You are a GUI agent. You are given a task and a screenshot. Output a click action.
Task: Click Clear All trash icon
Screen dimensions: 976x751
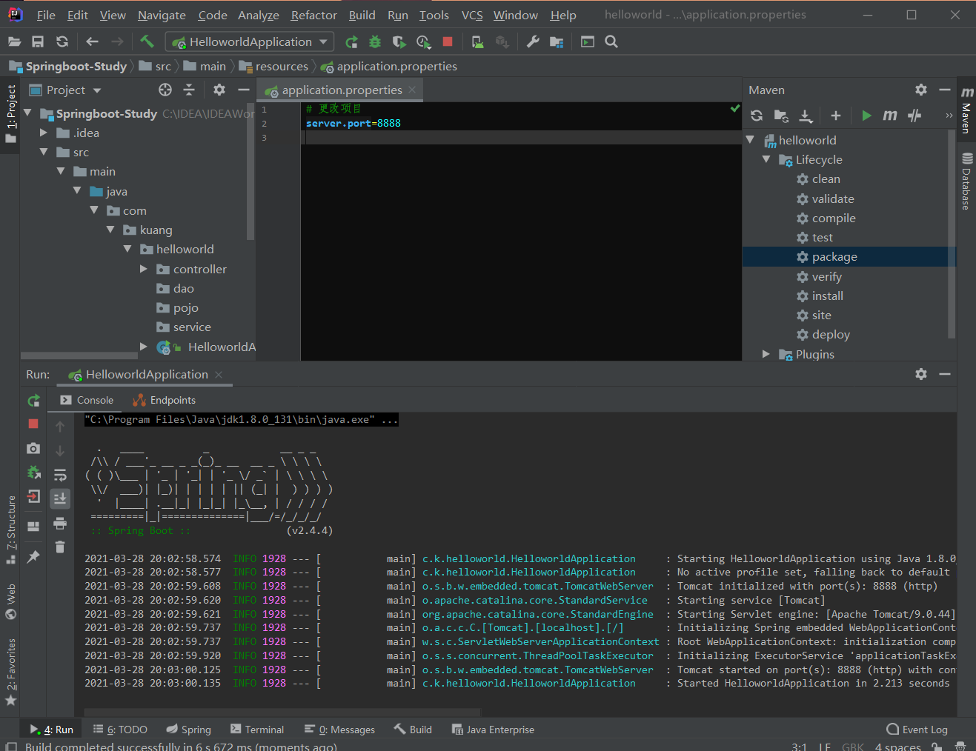click(60, 547)
